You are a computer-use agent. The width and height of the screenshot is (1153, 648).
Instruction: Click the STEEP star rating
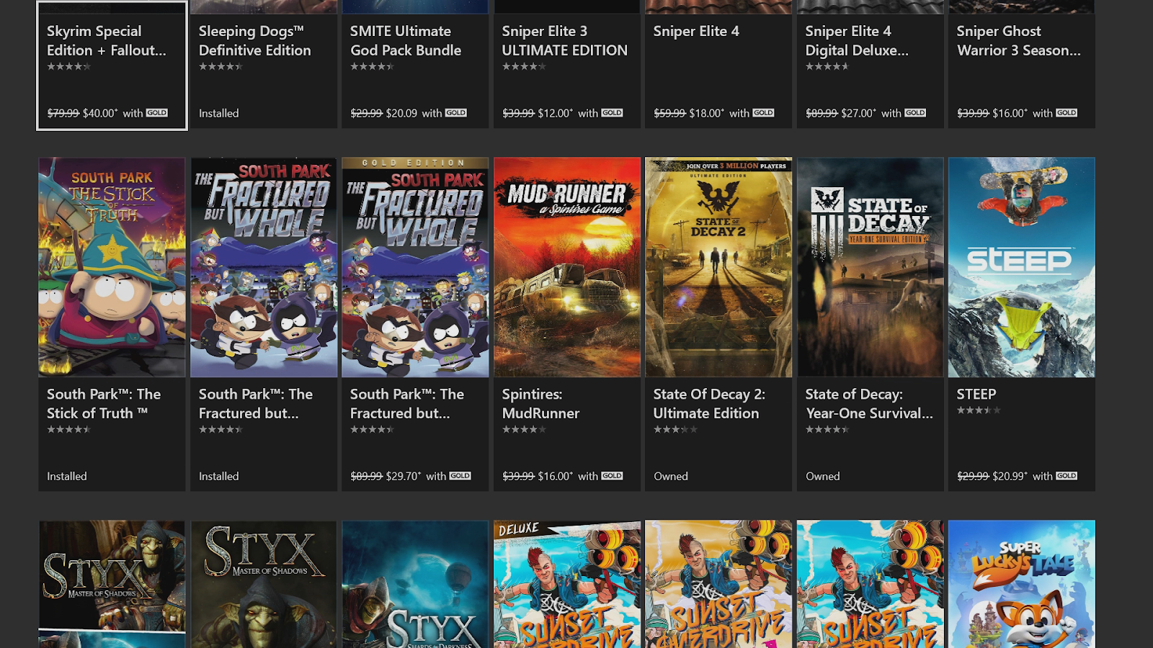point(979,410)
